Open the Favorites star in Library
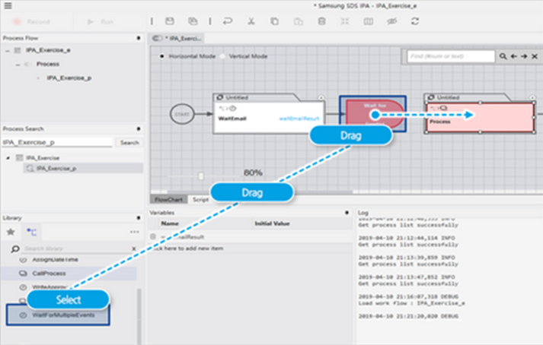Screen dimensions: 543x345 [x=11, y=231]
